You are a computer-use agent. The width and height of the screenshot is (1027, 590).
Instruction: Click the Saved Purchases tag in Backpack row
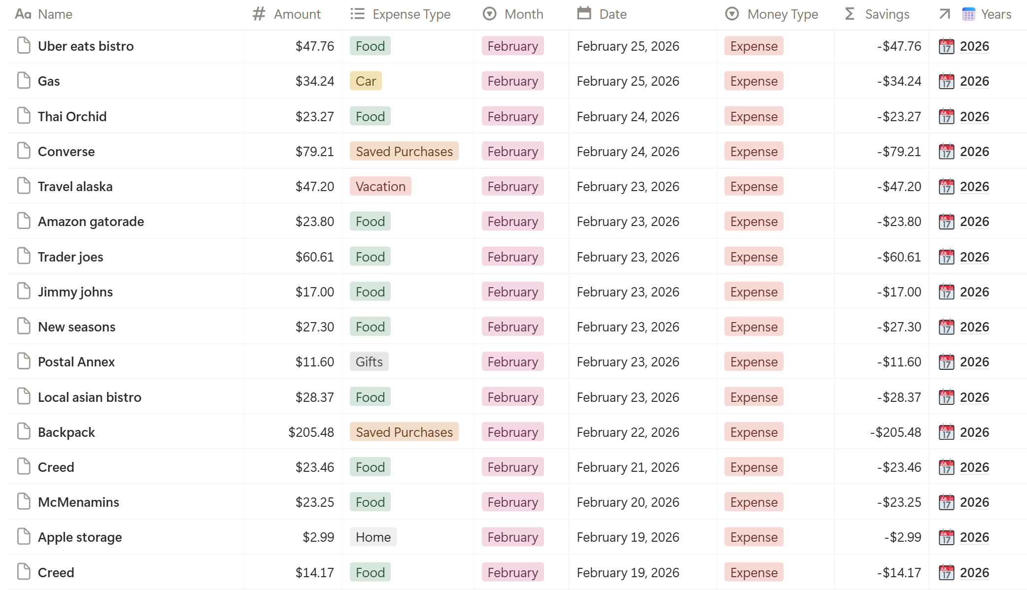click(x=404, y=432)
